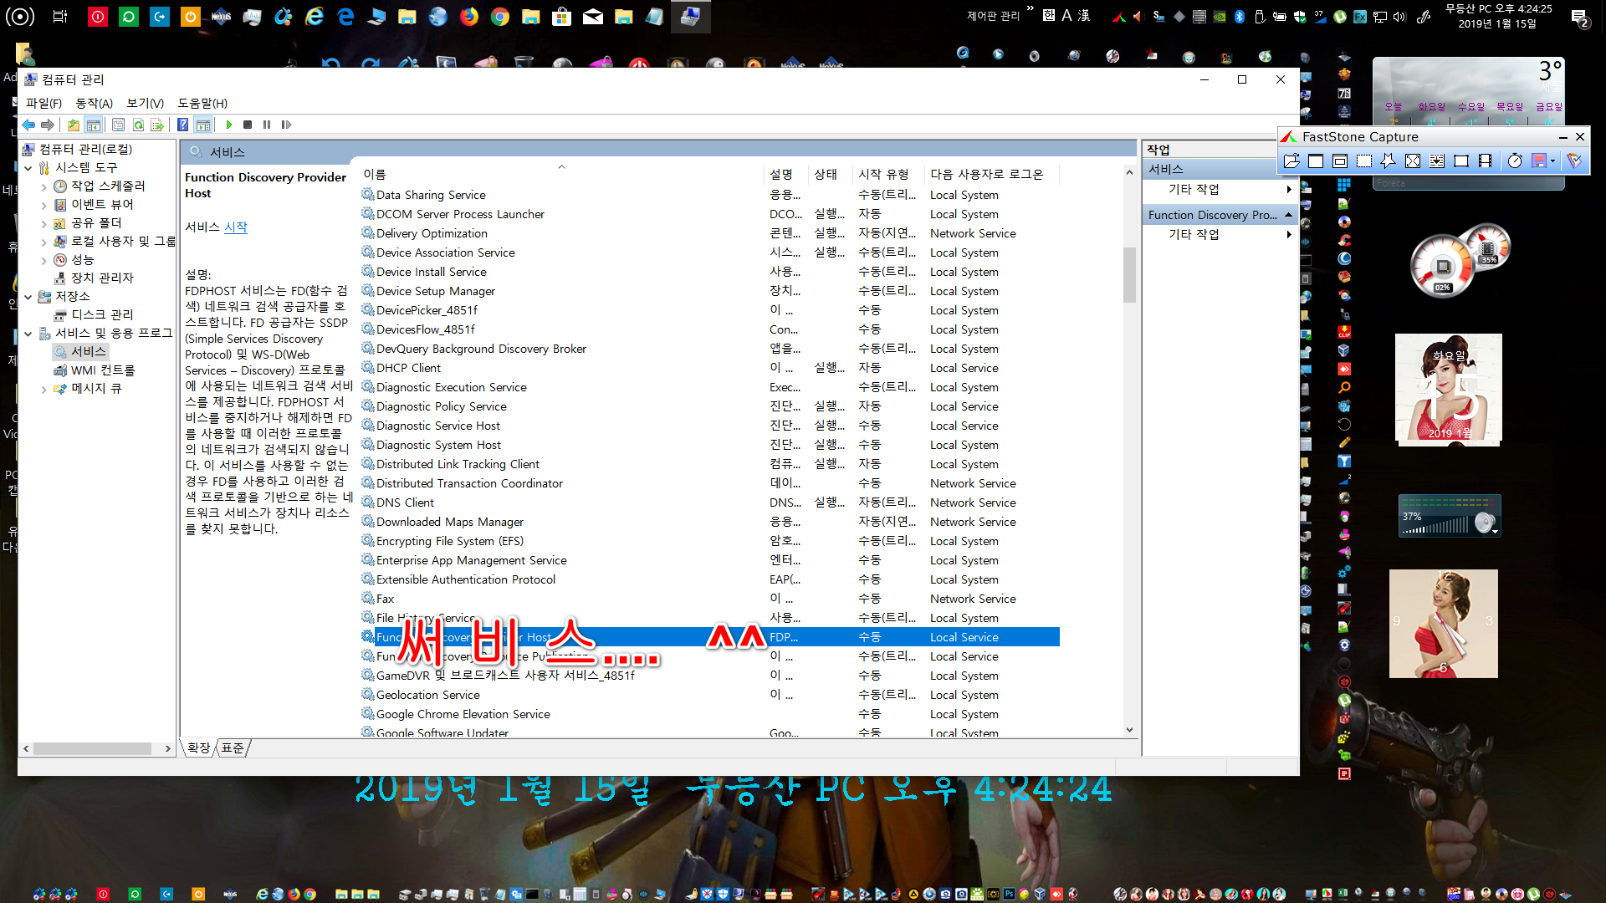Viewport: 1606px width, 903px height.
Task: Open 파일(F) menu
Action: click(x=43, y=103)
